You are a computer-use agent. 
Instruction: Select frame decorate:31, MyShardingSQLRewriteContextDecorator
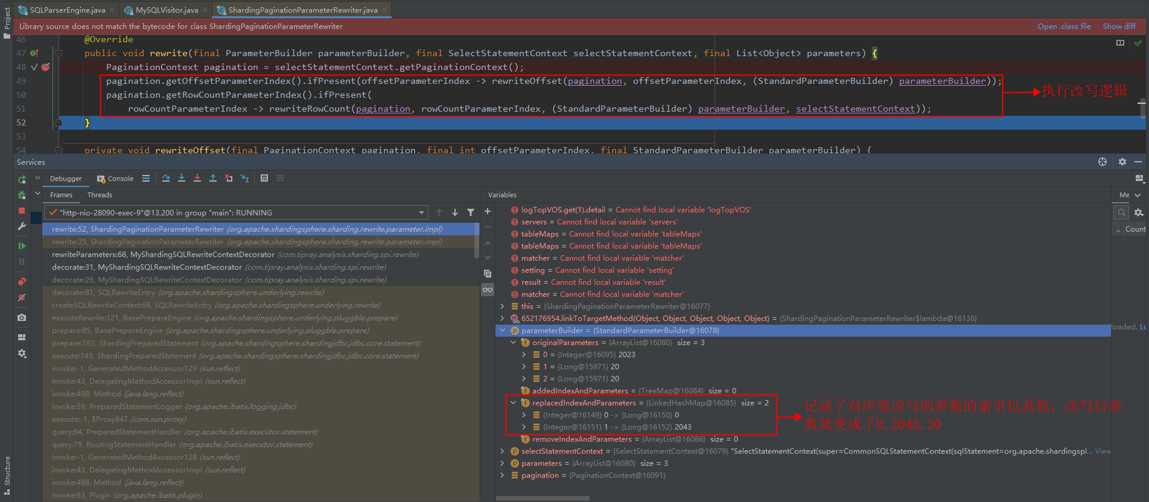218,267
